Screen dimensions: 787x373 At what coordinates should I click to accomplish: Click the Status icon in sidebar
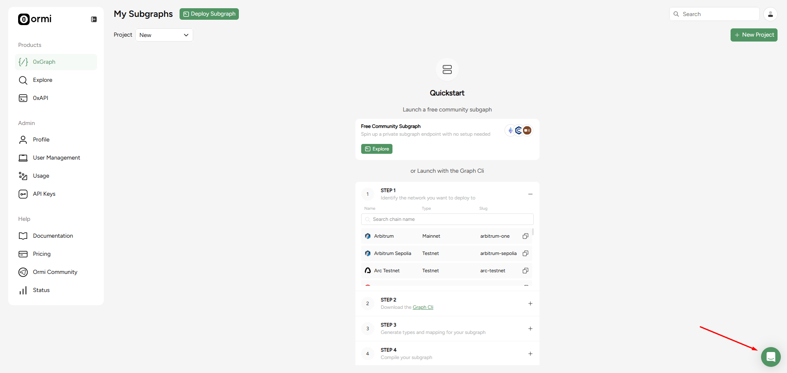tap(23, 290)
